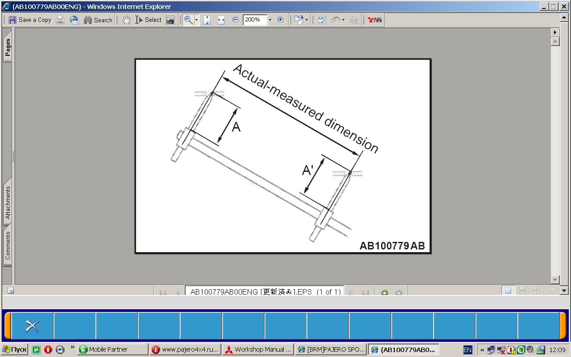Open the zoom percentage dropdown list
The width and height of the screenshot is (571, 357).
tap(270, 20)
